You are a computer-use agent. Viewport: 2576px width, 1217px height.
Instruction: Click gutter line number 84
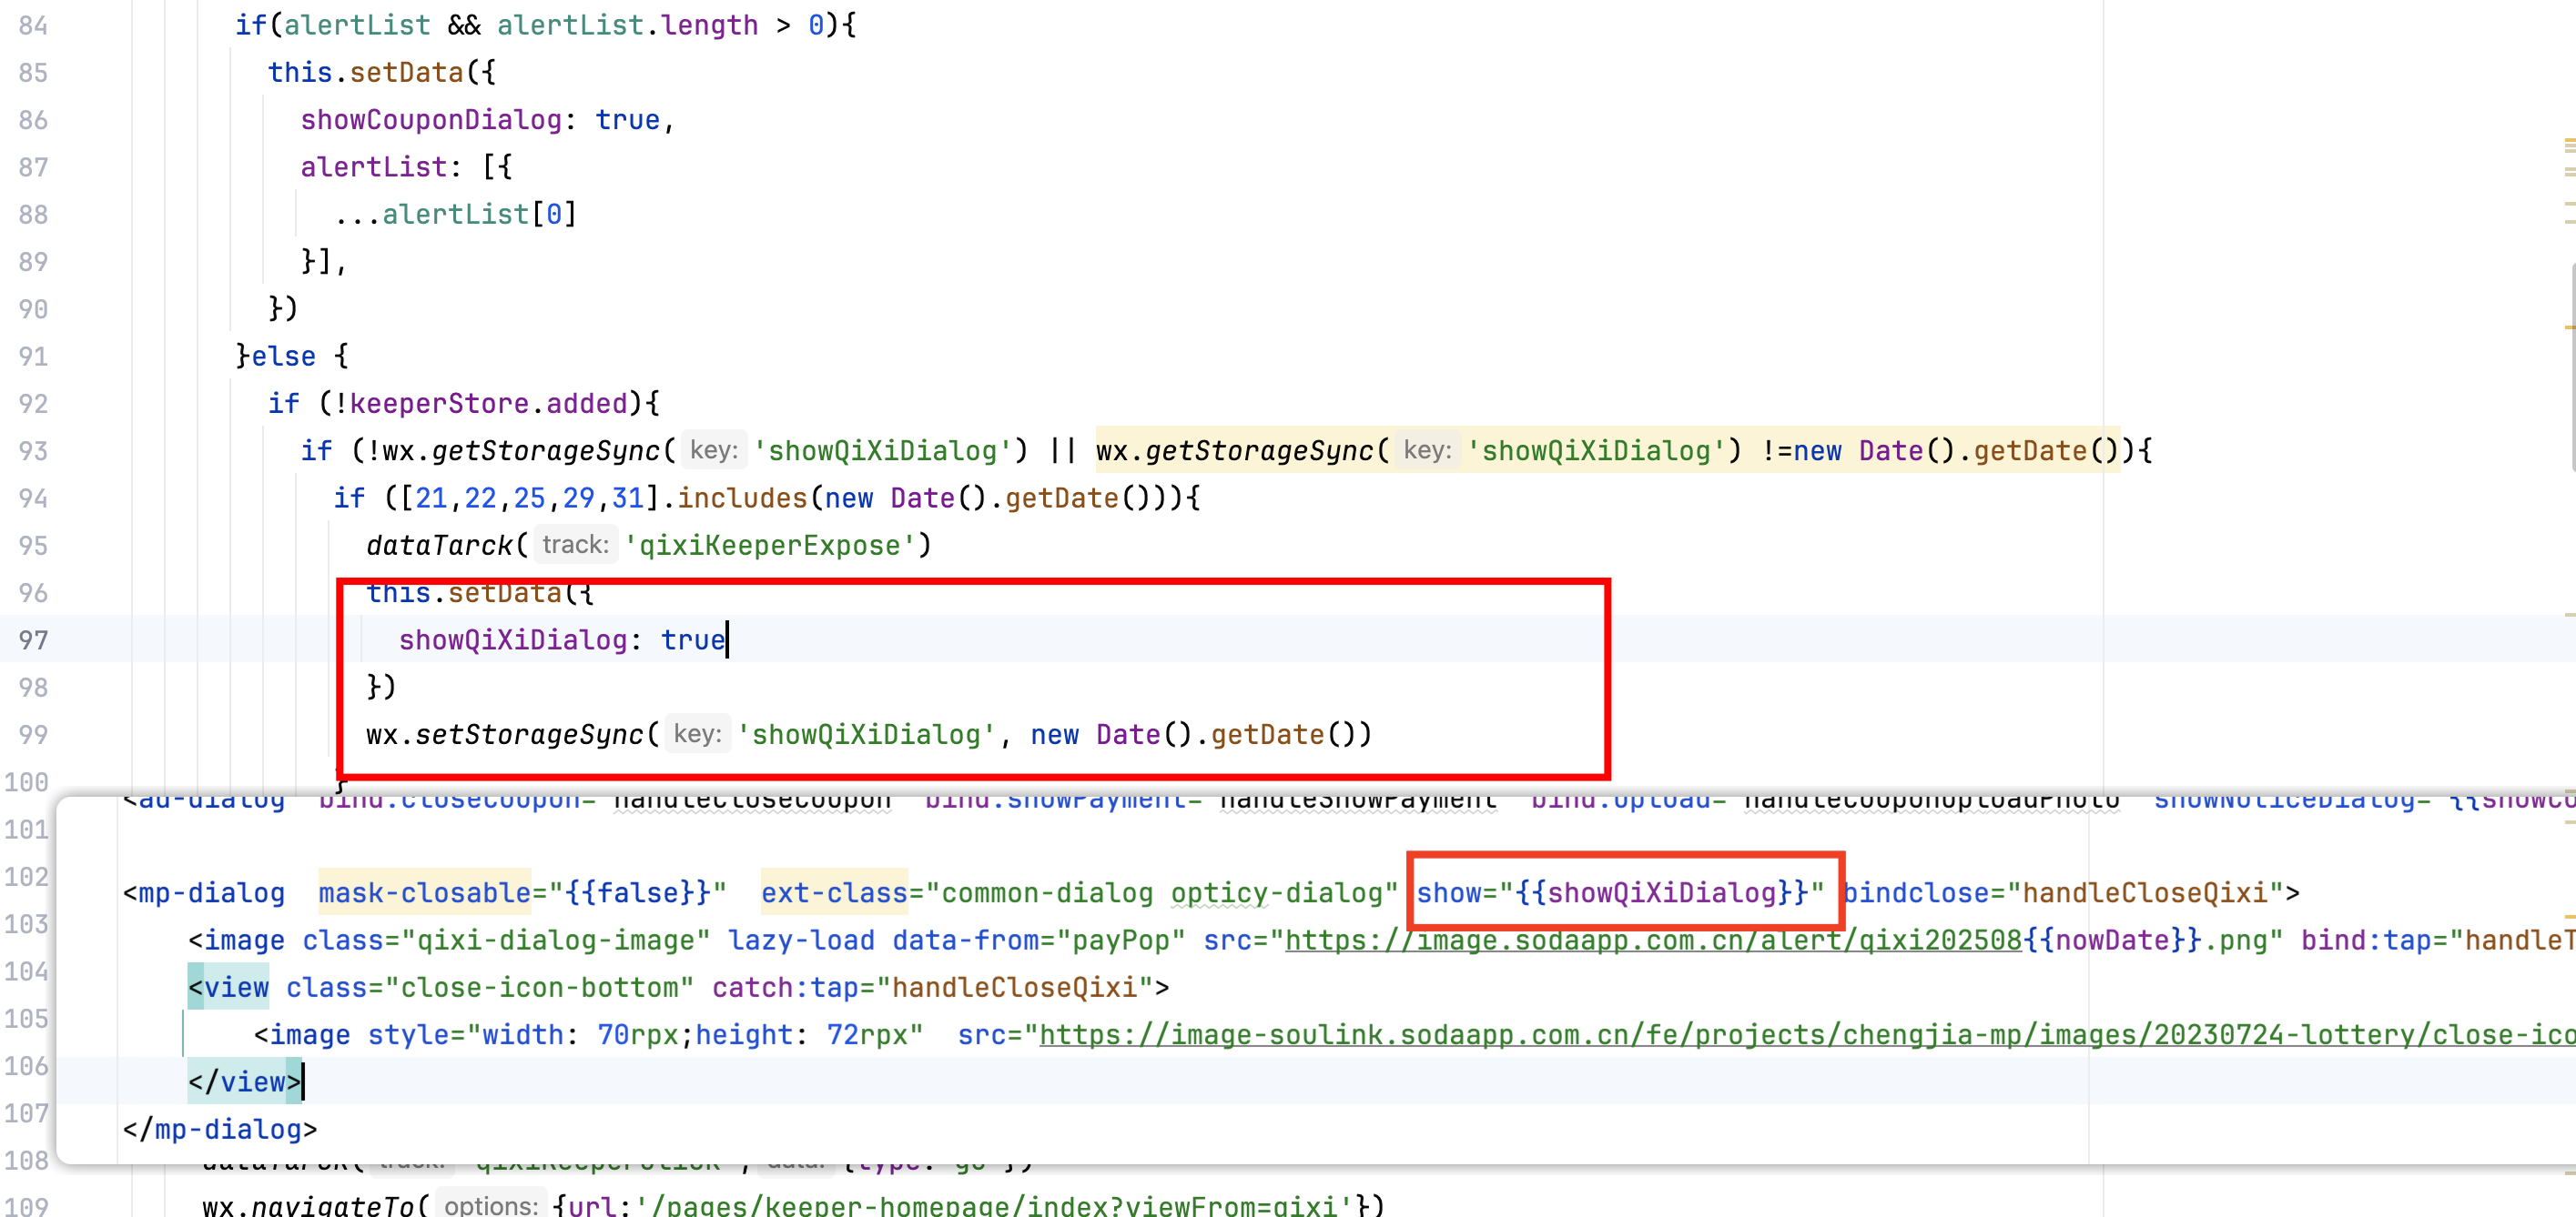33,26
